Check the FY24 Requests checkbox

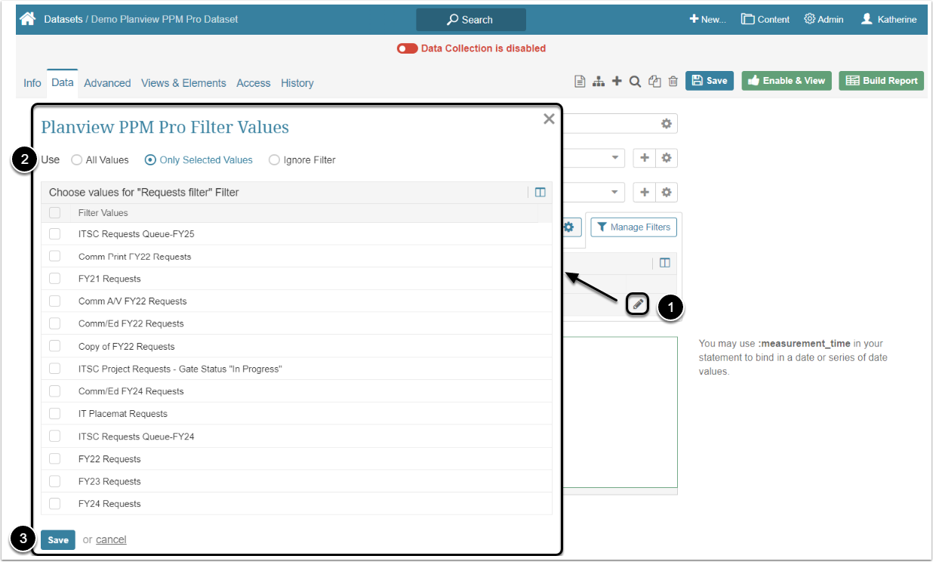pyautogui.click(x=54, y=504)
